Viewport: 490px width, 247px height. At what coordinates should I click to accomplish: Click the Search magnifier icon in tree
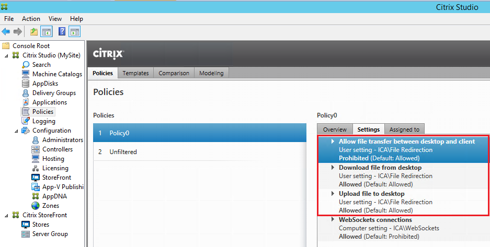pyautogui.click(x=26, y=65)
